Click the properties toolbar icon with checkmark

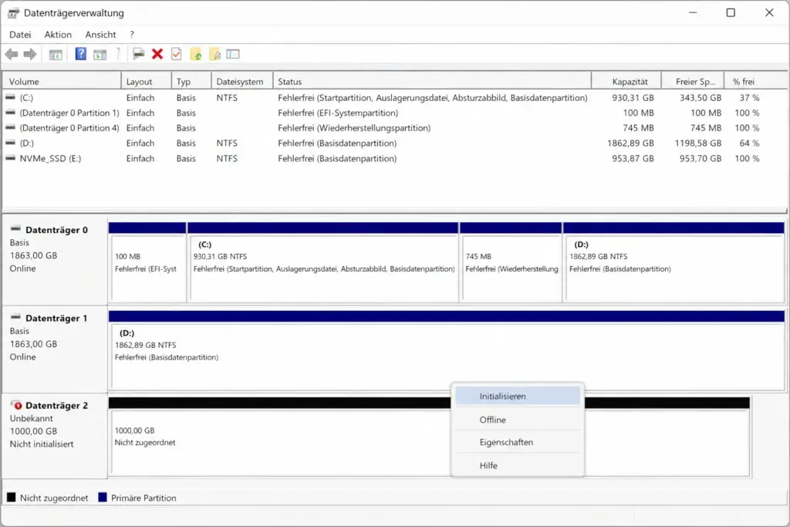[x=175, y=53]
